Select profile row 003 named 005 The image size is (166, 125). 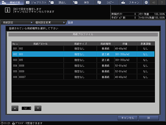(83, 60)
